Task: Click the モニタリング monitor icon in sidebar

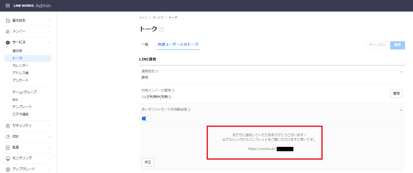Action: (x=8, y=158)
